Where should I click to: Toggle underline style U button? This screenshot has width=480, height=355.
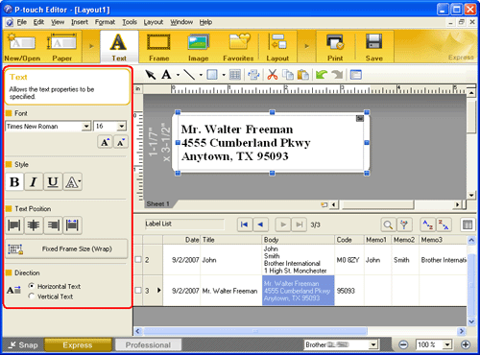coord(53,182)
